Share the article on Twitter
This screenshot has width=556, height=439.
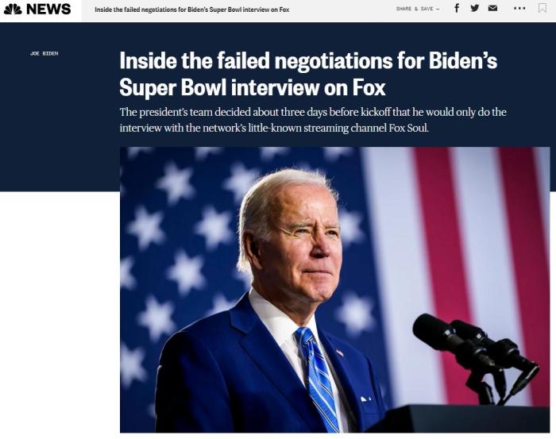[475, 8]
